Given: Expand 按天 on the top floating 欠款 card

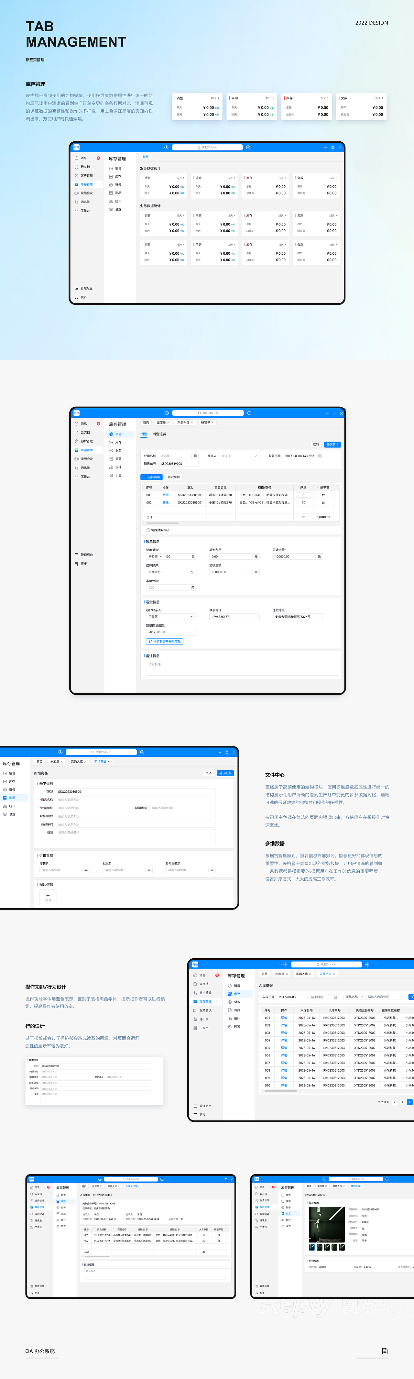Looking at the screenshot, I should click(379, 98).
